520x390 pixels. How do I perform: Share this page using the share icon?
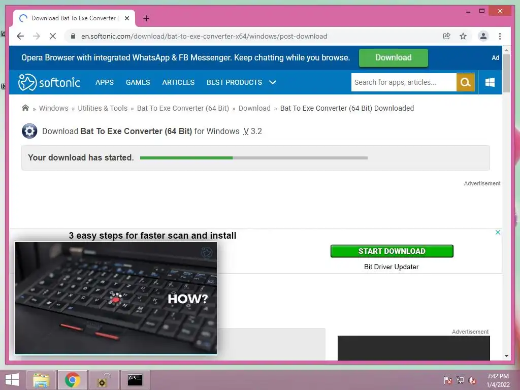(447, 36)
